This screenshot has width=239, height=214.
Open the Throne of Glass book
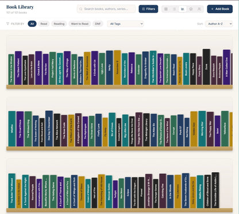pos(82,192)
